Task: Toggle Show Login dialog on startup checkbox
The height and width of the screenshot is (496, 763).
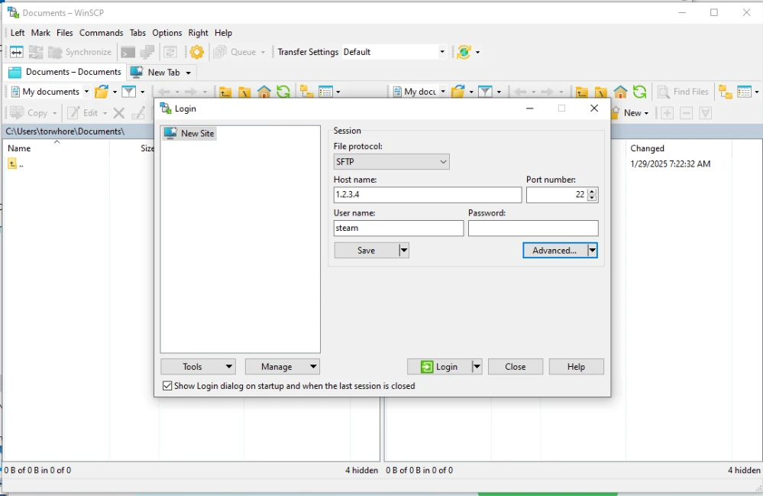Action: point(167,386)
